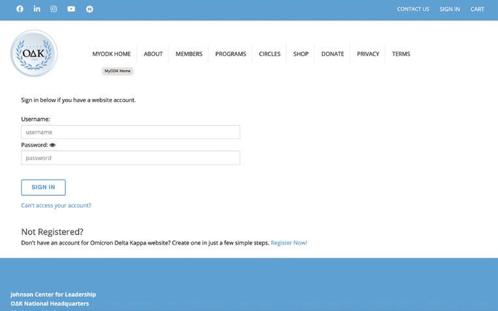
Task: Focus the Username input field
Action: click(131, 132)
